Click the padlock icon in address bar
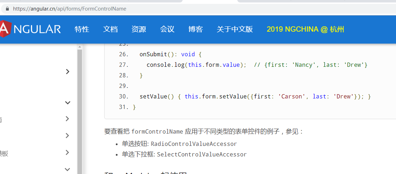This screenshot has width=396, height=174. (x=7, y=9)
